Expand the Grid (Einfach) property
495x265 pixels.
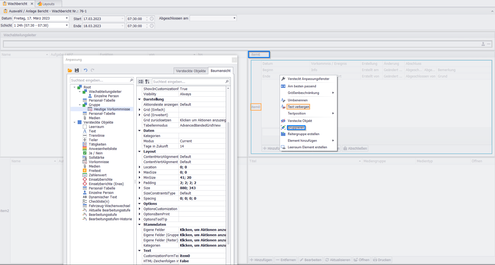pos(140,110)
